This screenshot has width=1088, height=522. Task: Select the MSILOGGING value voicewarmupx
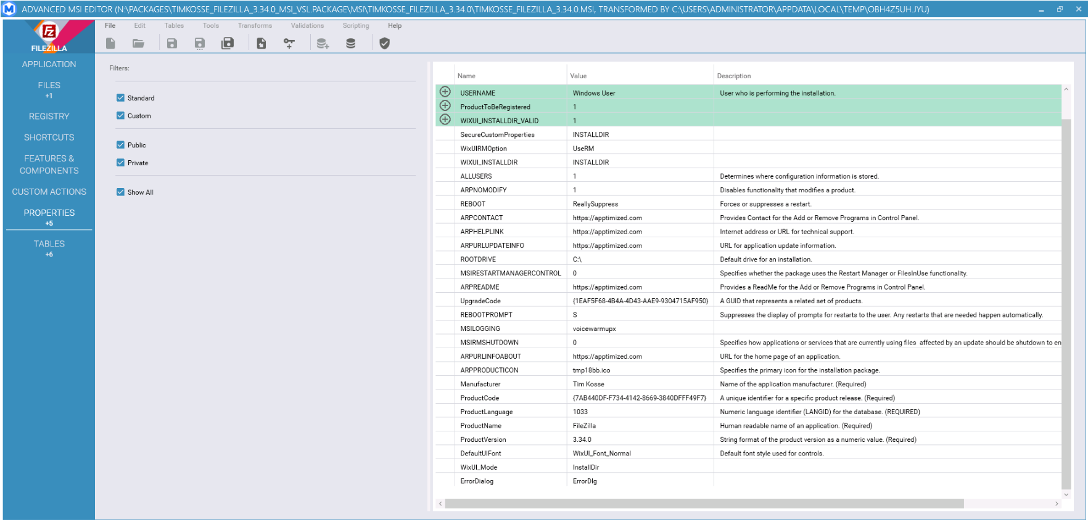[x=594, y=328]
